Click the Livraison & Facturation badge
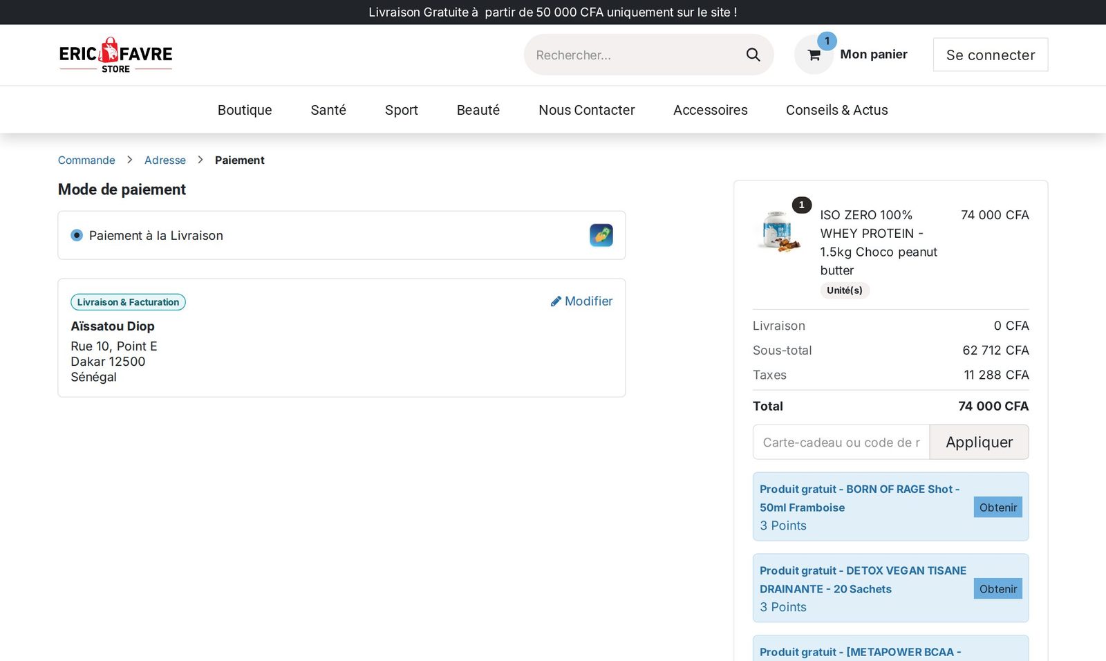Viewport: 1106px width, 661px height. click(x=128, y=302)
